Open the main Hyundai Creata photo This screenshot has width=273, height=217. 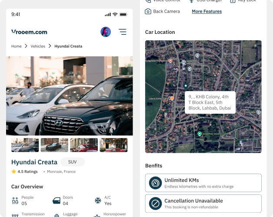pyautogui.click(x=70, y=95)
